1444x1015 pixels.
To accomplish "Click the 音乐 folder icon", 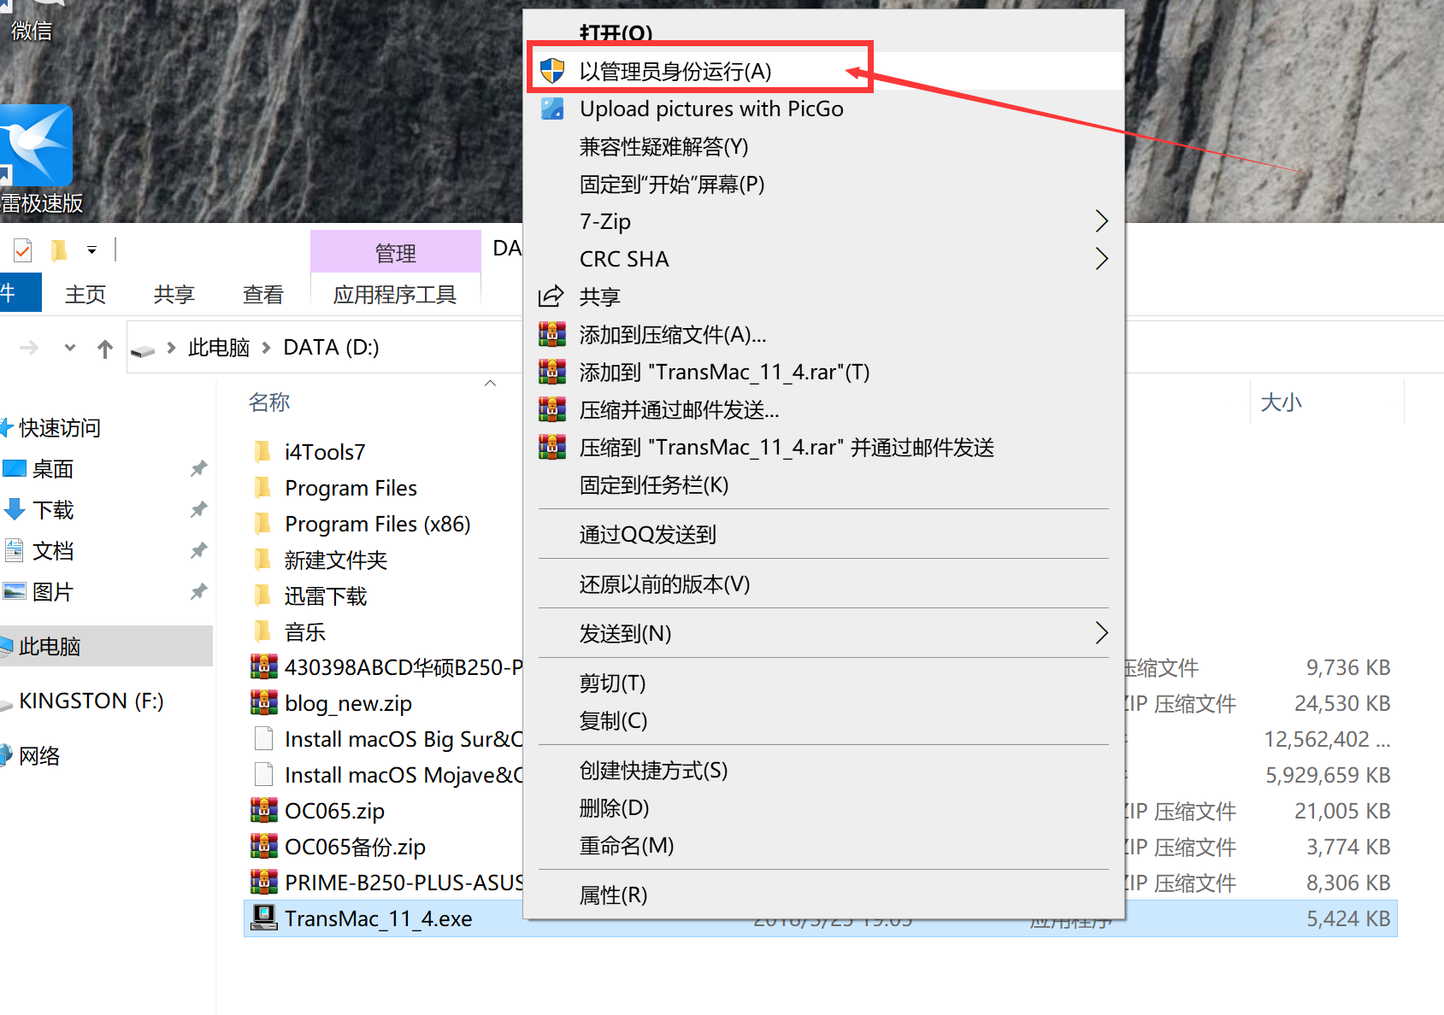I will 262,631.
